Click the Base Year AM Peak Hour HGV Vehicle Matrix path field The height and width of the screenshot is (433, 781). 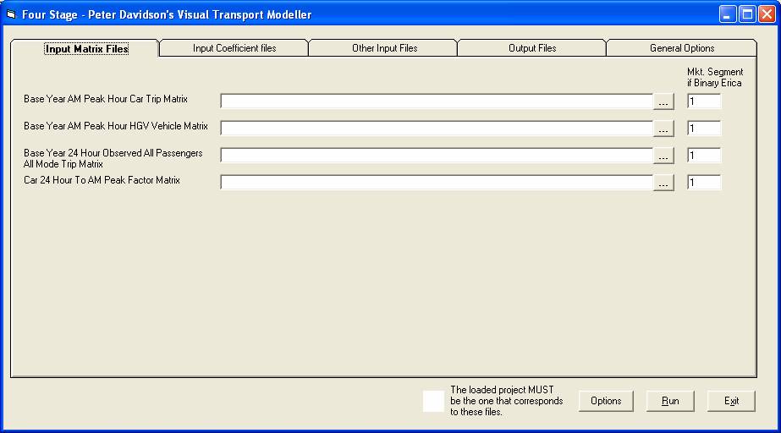tap(437, 129)
